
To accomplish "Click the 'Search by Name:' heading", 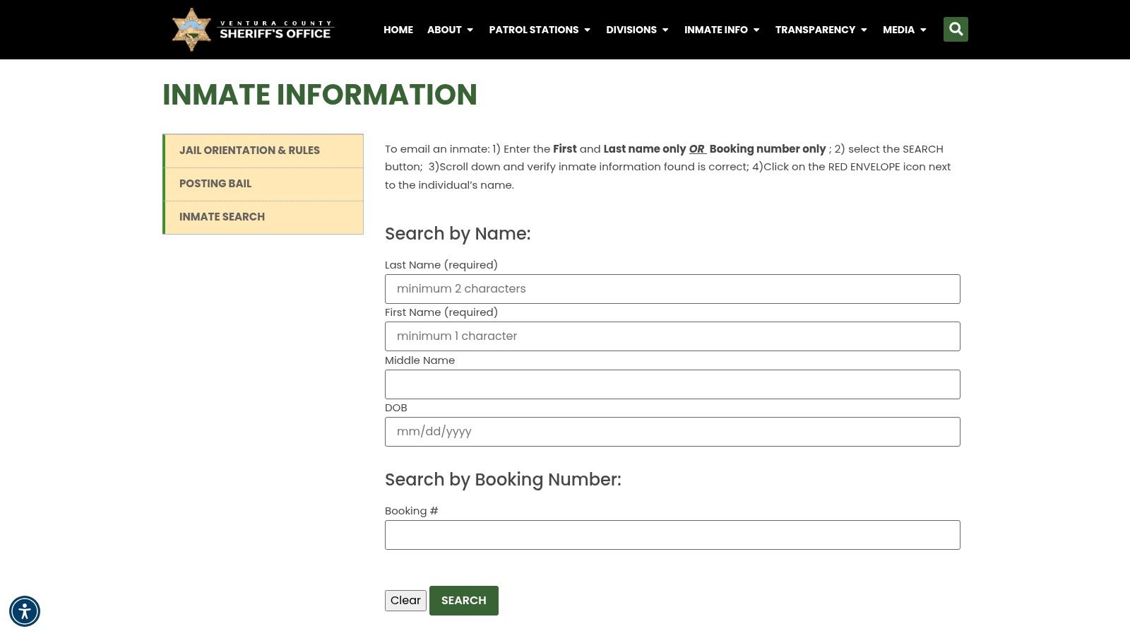I will pyautogui.click(x=458, y=234).
